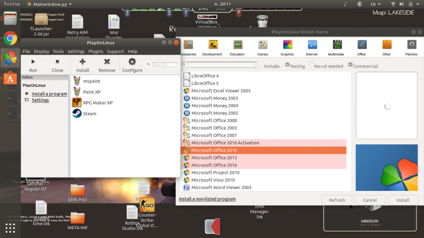This screenshot has width=424, height=238.
Task: Select the Games category icon
Action: tap(263, 48)
